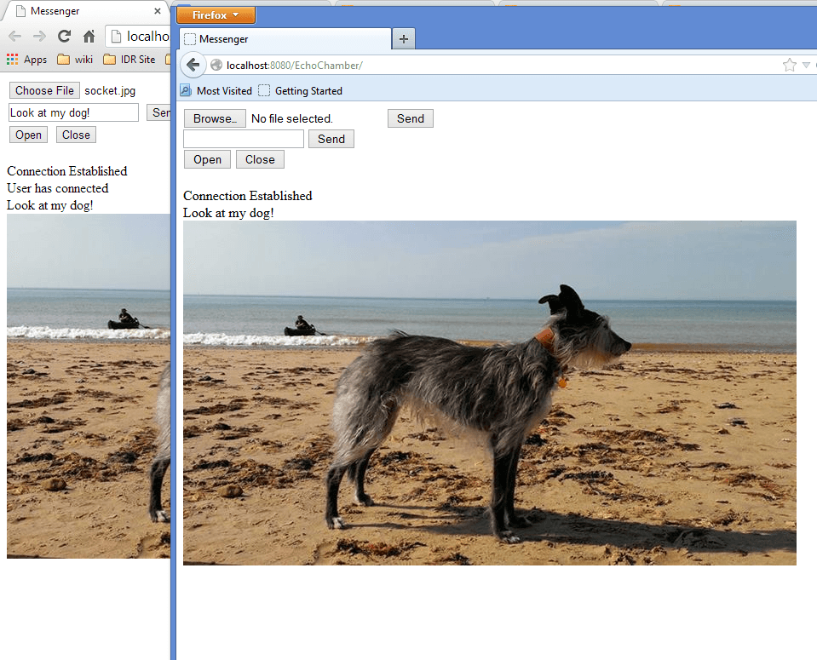Open the Apps grid in Chrome bookmarks bar
Screen dimensions: 817x660
26,60
